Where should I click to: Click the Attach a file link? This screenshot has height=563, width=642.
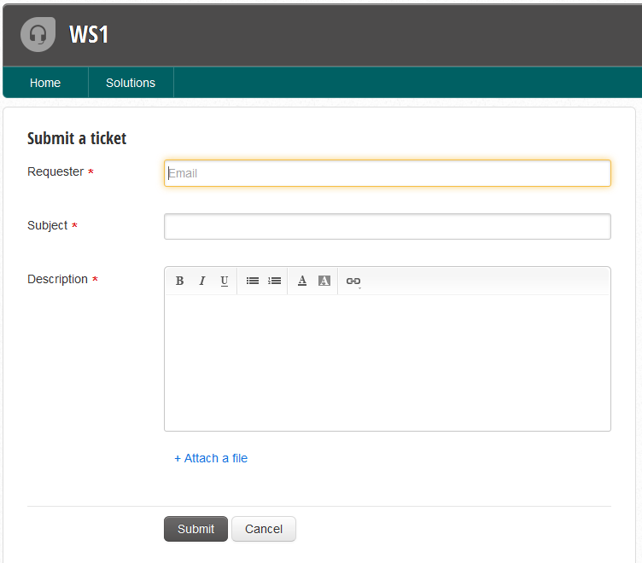click(211, 458)
